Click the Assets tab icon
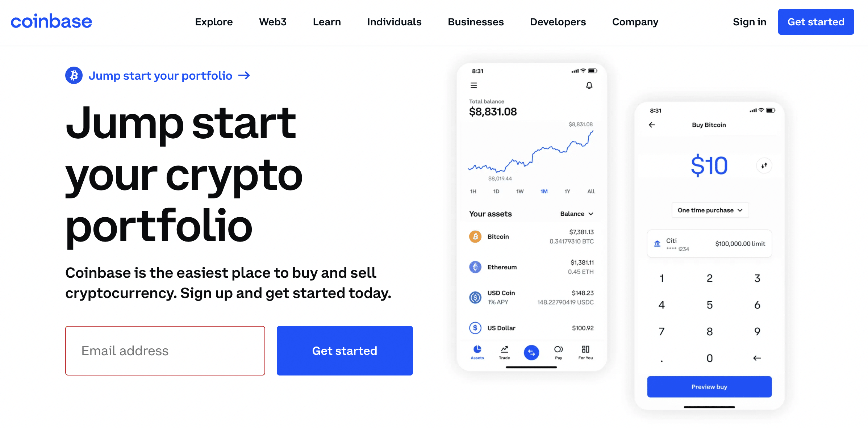 [x=478, y=351]
